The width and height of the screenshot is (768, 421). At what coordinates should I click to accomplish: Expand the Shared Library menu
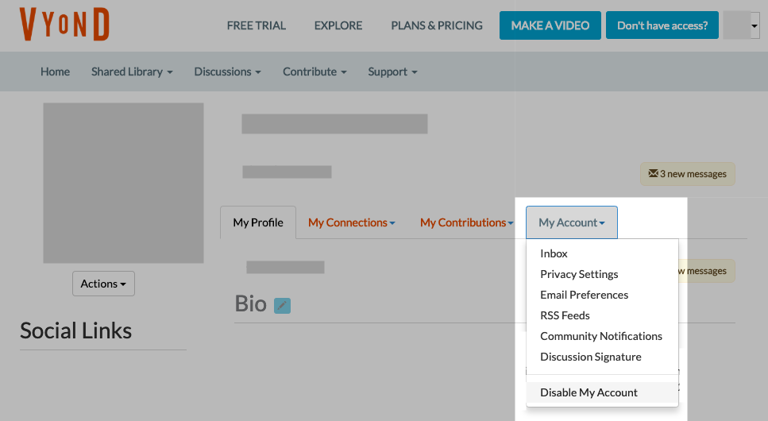132,71
